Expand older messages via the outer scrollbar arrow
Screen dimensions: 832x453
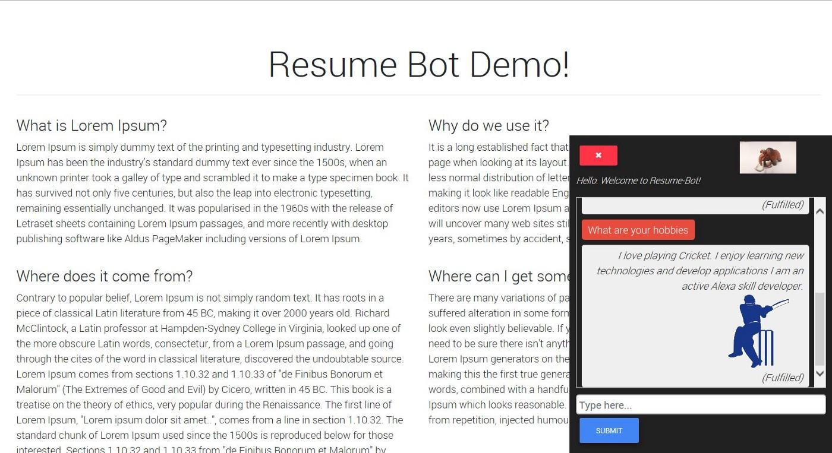[819, 210]
